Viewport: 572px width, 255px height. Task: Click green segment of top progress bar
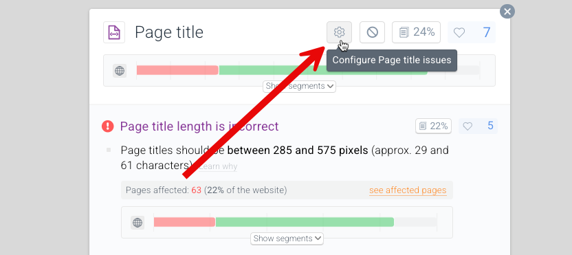[x=323, y=70]
